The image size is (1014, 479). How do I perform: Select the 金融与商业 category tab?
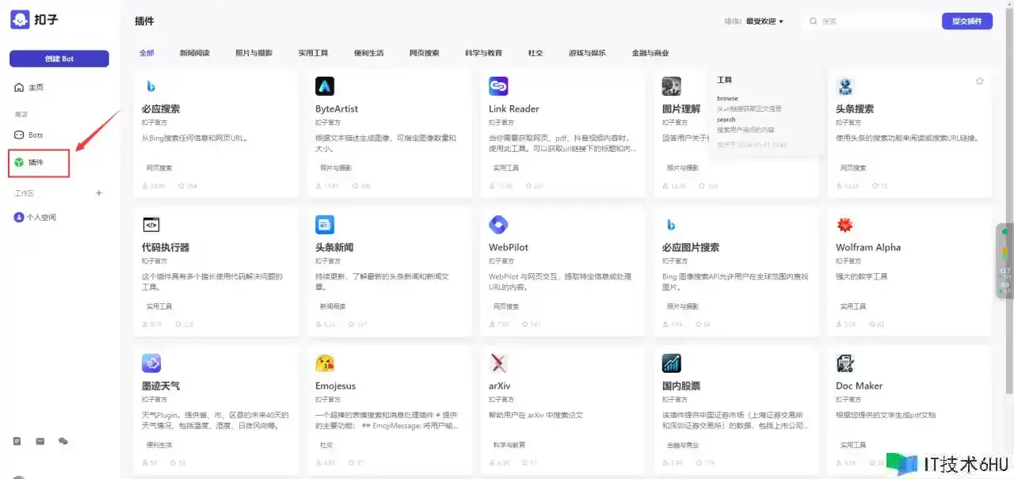[x=650, y=53]
